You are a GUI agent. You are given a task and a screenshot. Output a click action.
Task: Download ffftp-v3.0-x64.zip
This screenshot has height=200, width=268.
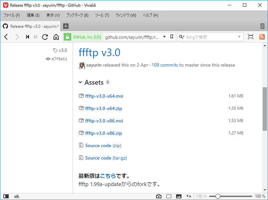pos(104,108)
